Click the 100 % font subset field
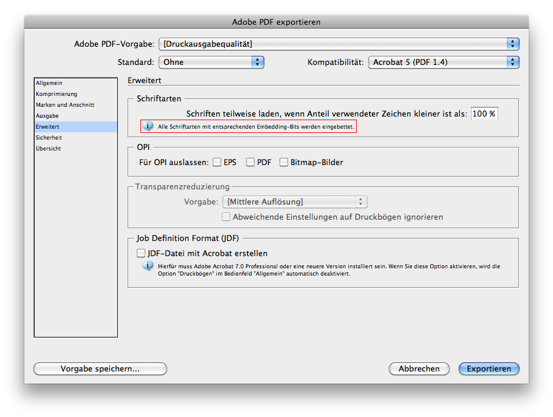This screenshot has width=553, height=417. pos(484,114)
